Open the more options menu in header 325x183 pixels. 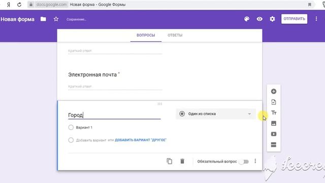tap(316, 19)
